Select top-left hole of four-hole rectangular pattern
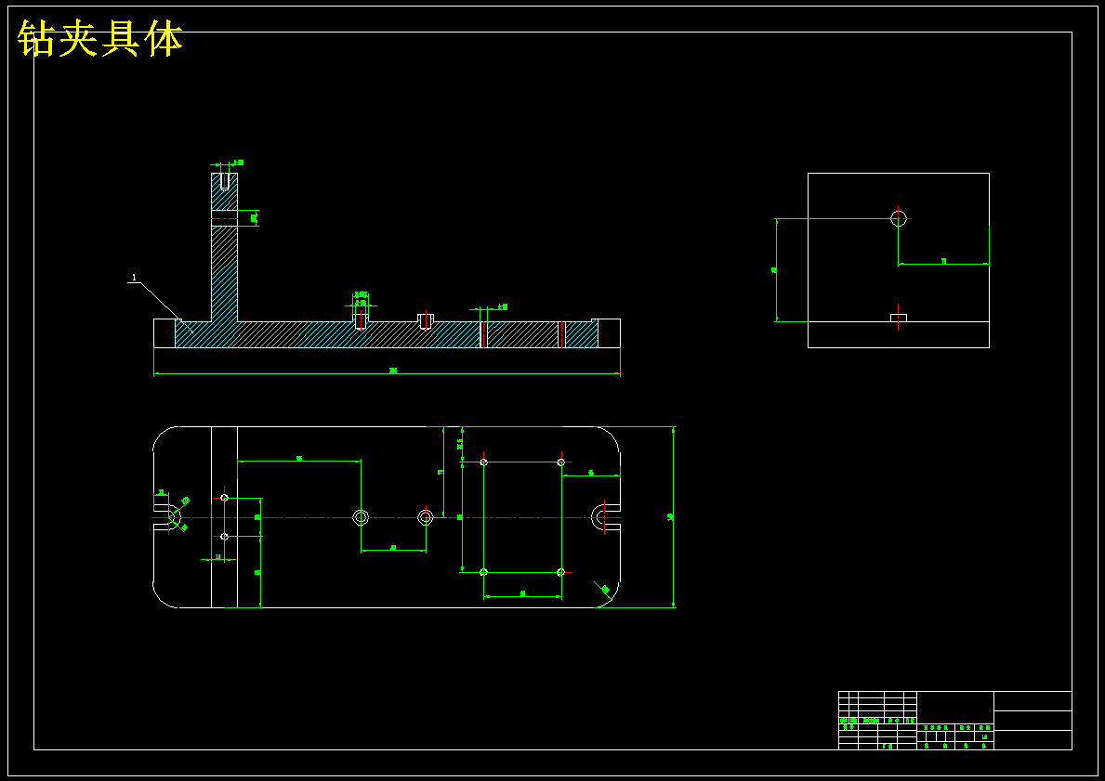The width and height of the screenshot is (1105, 781). pos(483,462)
